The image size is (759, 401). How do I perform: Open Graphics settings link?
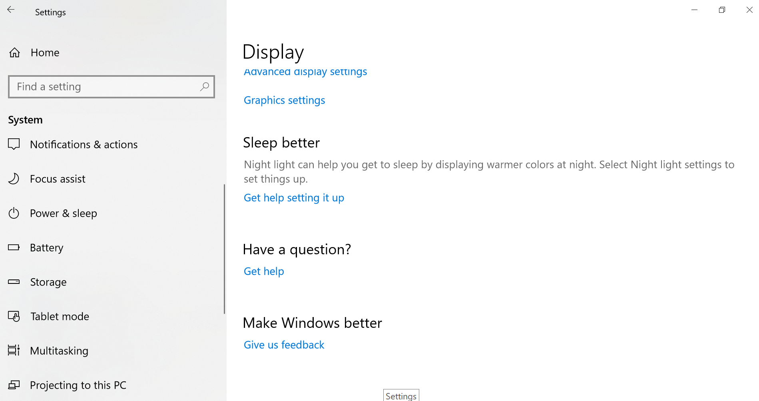[x=284, y=100]
